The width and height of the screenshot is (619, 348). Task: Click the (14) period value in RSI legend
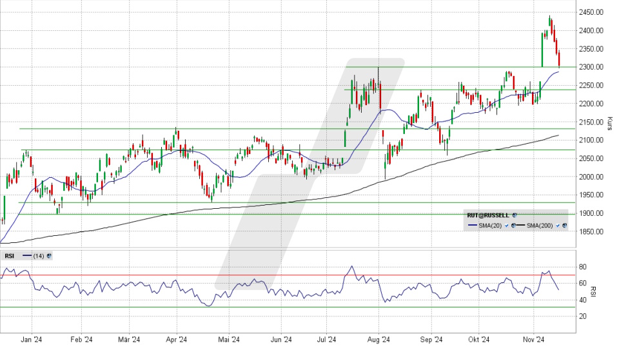point(39,256)
